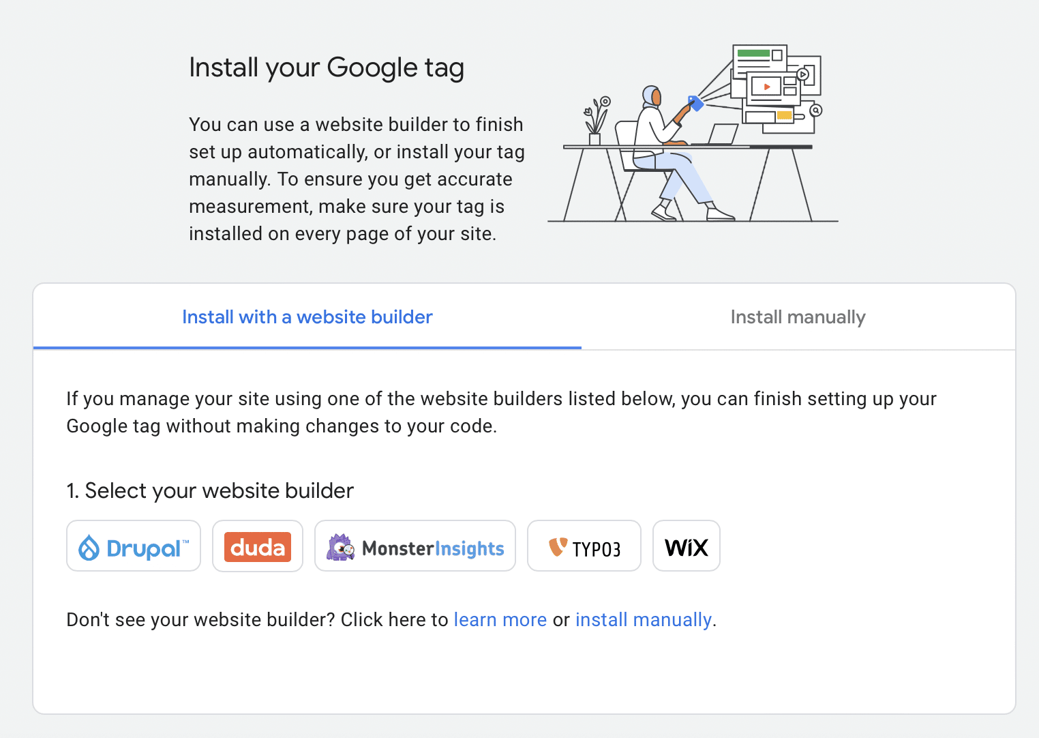Click the blue Drupal droplet logo icon

click(89, 548)
